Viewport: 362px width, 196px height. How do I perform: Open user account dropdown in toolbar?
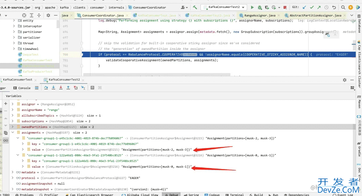point(184,7)
